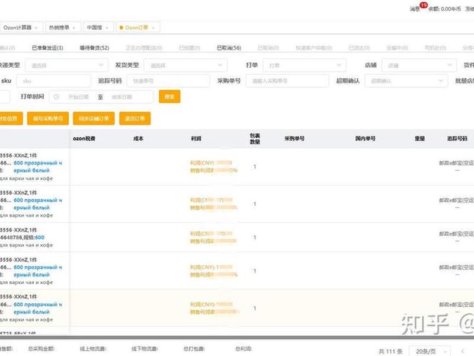Image resolution: width=474 pixels, height=356 pixels.
Task: Switch to the Ozon计算器 tab
Action: pos(18,27)
